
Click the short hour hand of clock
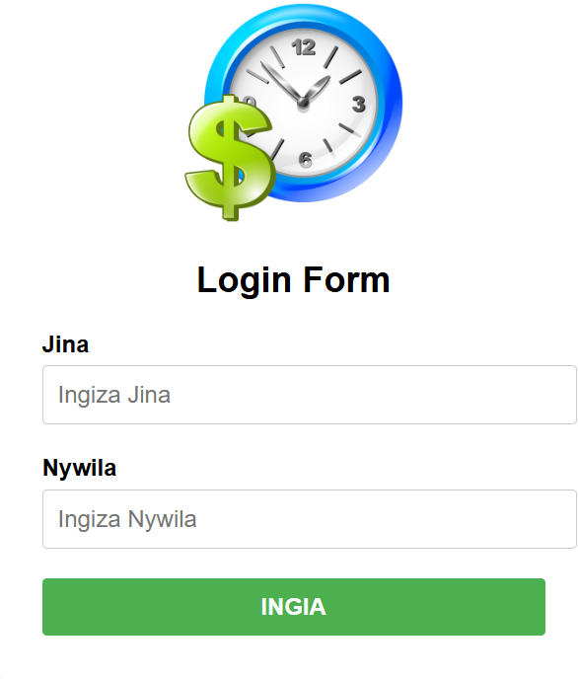point(318,89)
